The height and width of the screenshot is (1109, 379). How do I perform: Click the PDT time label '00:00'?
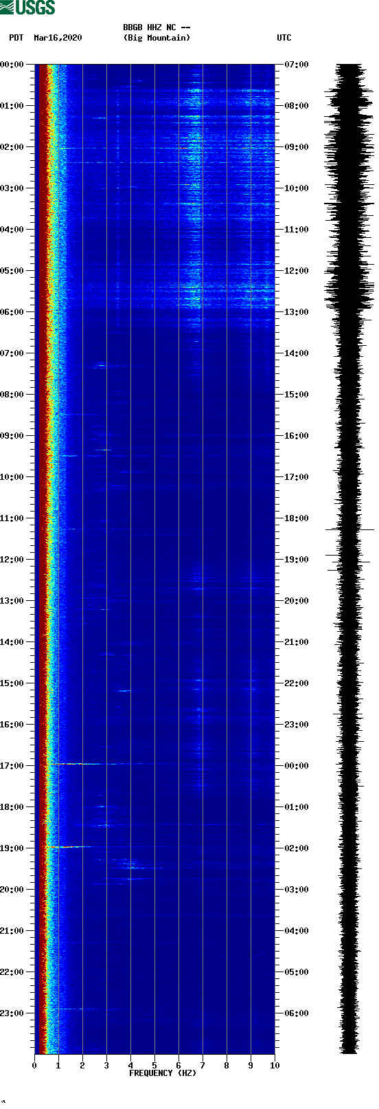(x=12, y=65)
